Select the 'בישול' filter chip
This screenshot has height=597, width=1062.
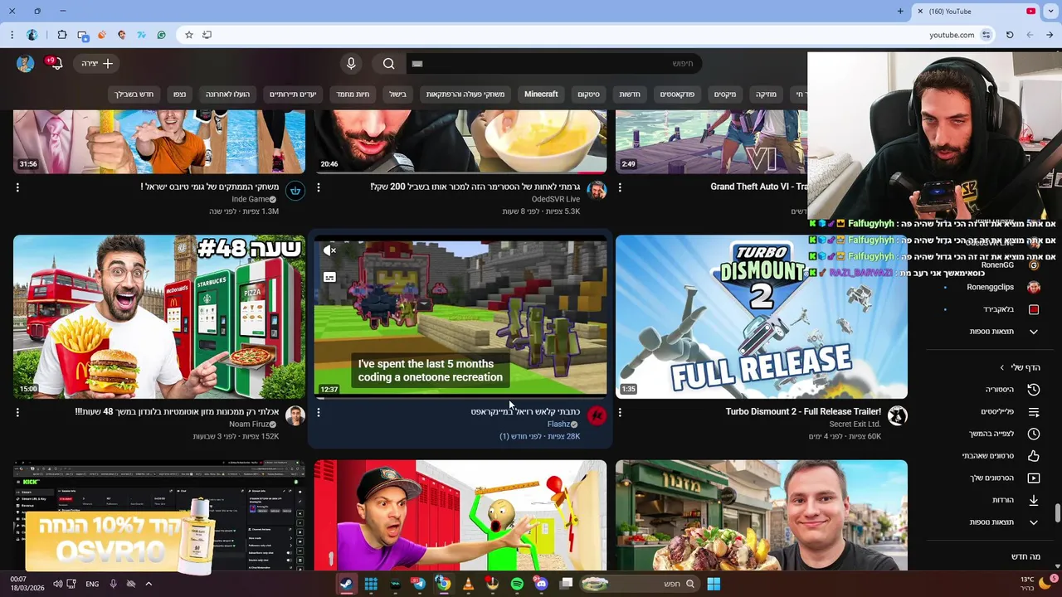click(x=398, y=95)
